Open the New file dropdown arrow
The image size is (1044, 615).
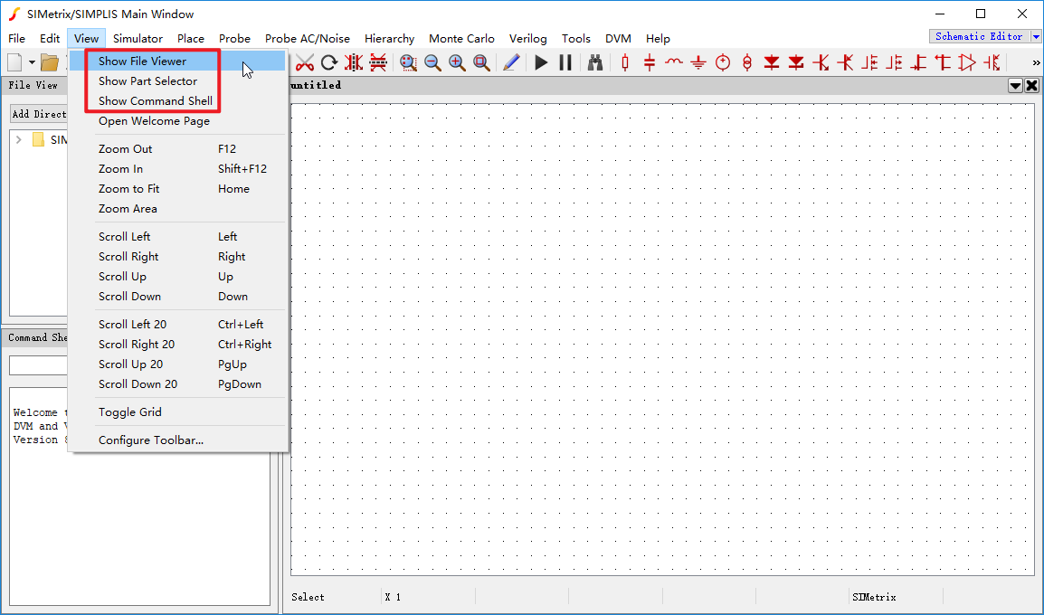pos(32,62)
